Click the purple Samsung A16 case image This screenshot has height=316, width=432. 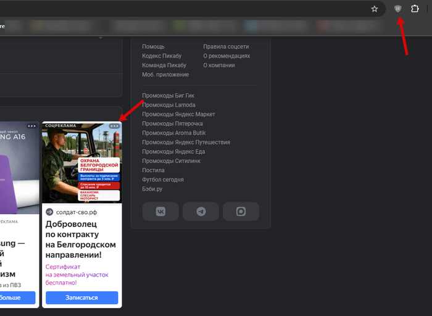[x=20, y=168]
